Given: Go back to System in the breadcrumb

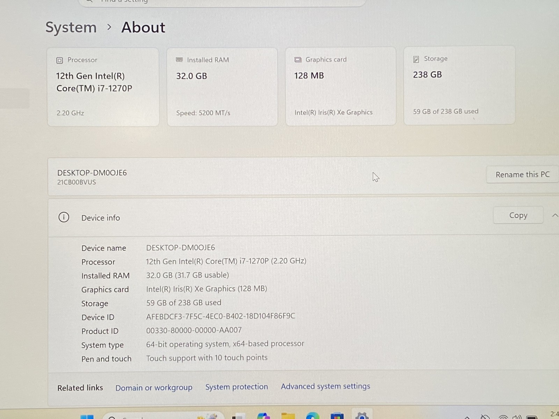Looking at the screenshot, I should click(x=71, y=27).
